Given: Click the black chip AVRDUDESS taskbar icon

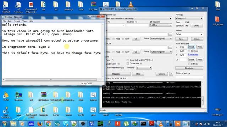Looking at the screenshot, I should click(x=83, y=124).
